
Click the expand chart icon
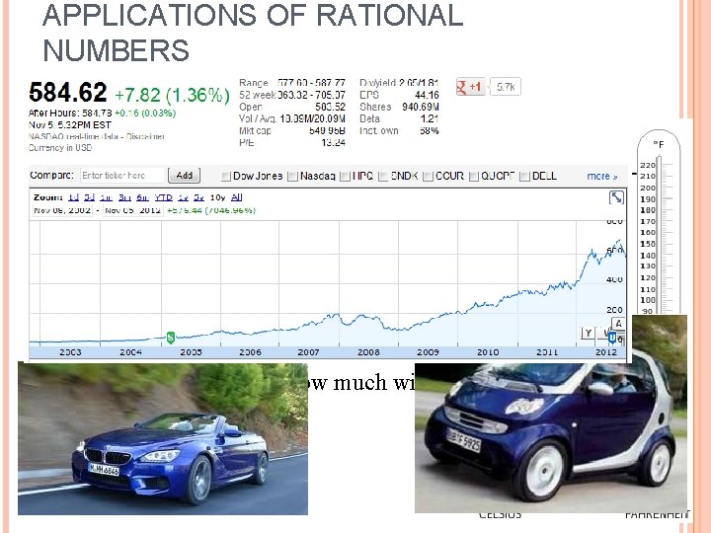point(616,197)
